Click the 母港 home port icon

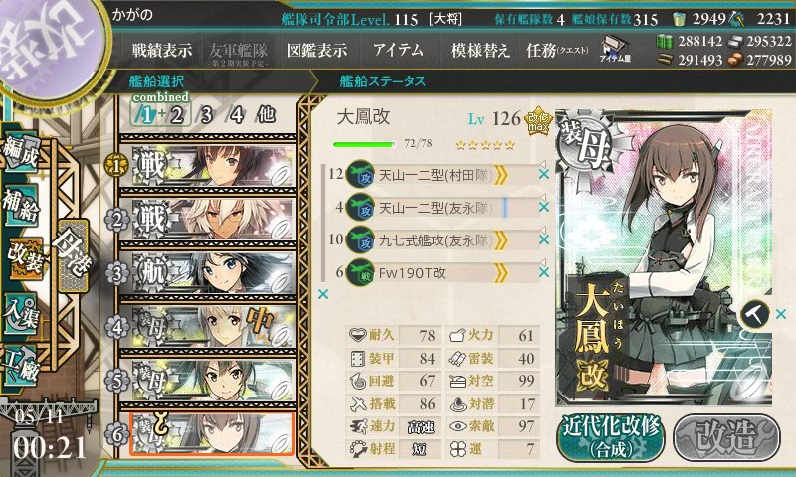point(73,256)
